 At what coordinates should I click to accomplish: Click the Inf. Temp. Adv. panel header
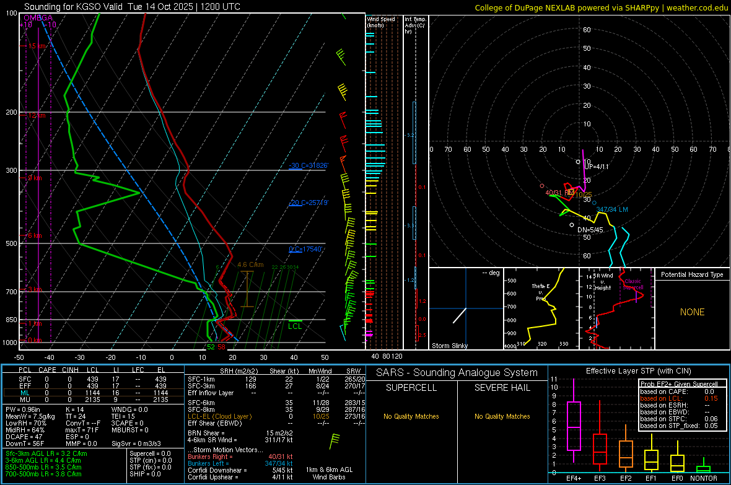click(415, 25)
